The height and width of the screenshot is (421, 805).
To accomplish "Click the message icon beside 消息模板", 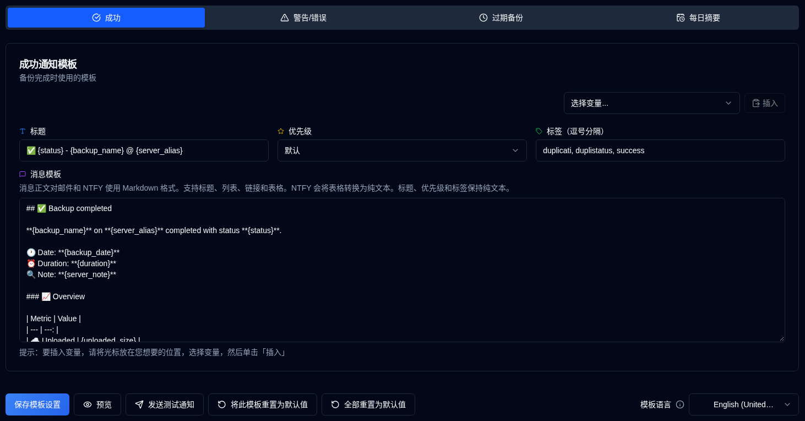I will click(x=23, y=174).
